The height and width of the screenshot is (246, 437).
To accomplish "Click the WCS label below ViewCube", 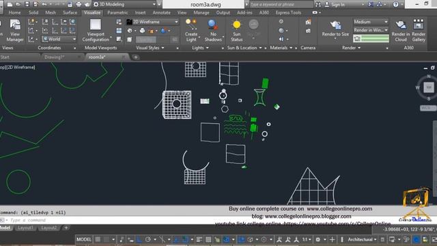I will pos(427,108).
